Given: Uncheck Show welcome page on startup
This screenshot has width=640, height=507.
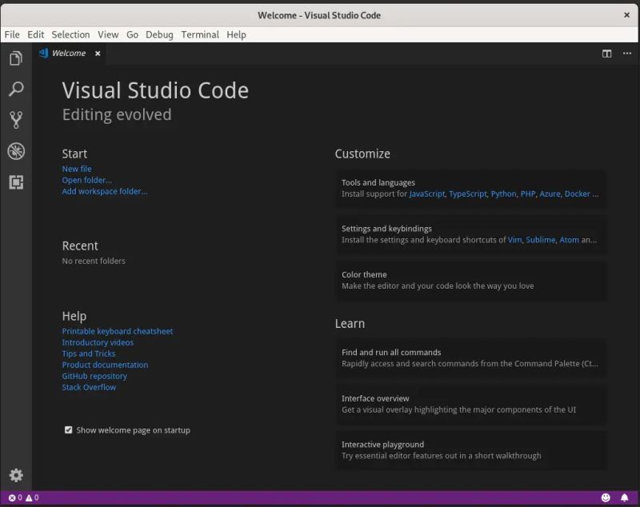Looking at the screenshot, I should tap(69, 429).
